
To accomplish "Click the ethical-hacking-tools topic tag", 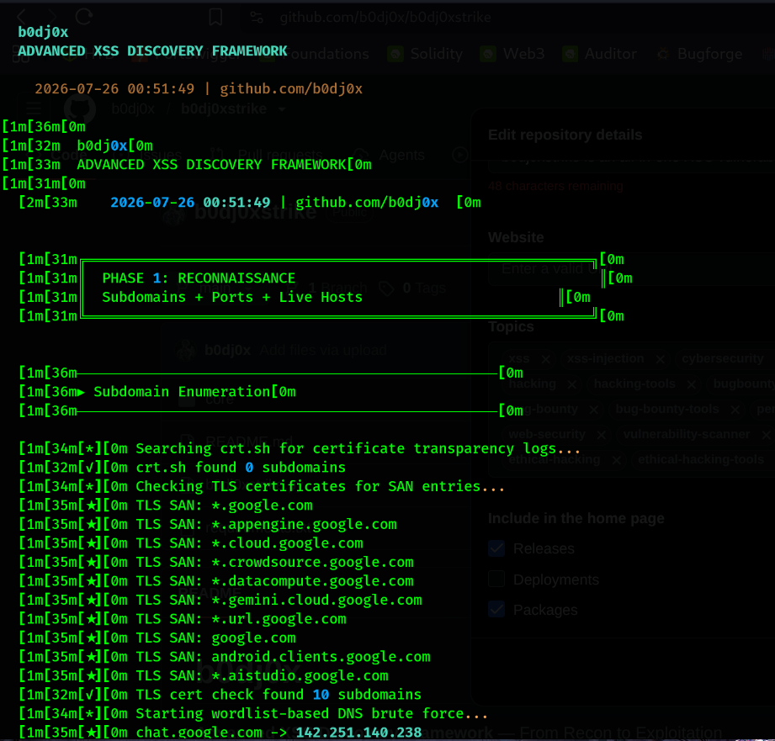I will [x=700, y=459].
